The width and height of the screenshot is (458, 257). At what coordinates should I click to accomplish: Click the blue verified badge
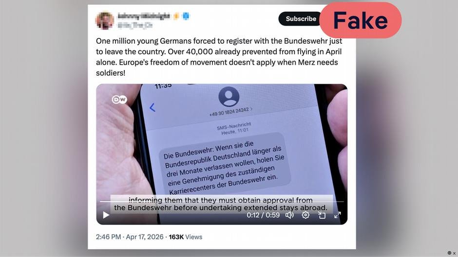(x=186, y=16)
